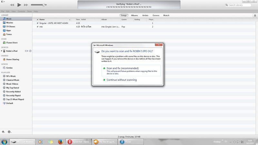Switch to the Artists tab
Image resolution: width=258 pixels, height=145 pixels.
pyautogui.click(x=145, y=15)
